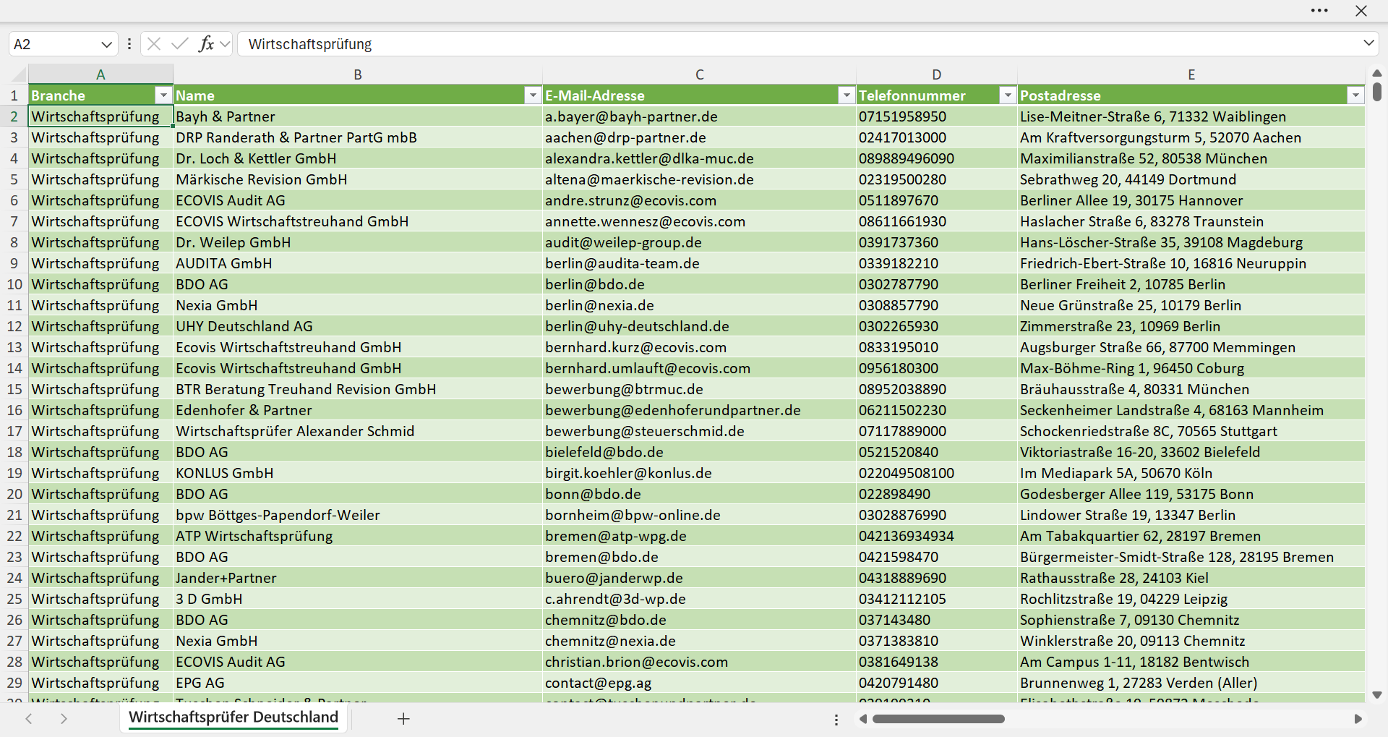Click phone number 022898490

click(936, 494)
